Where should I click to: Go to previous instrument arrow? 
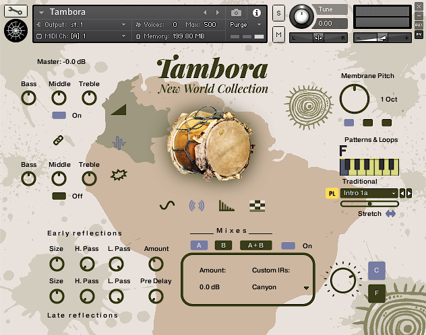[205, 13]
